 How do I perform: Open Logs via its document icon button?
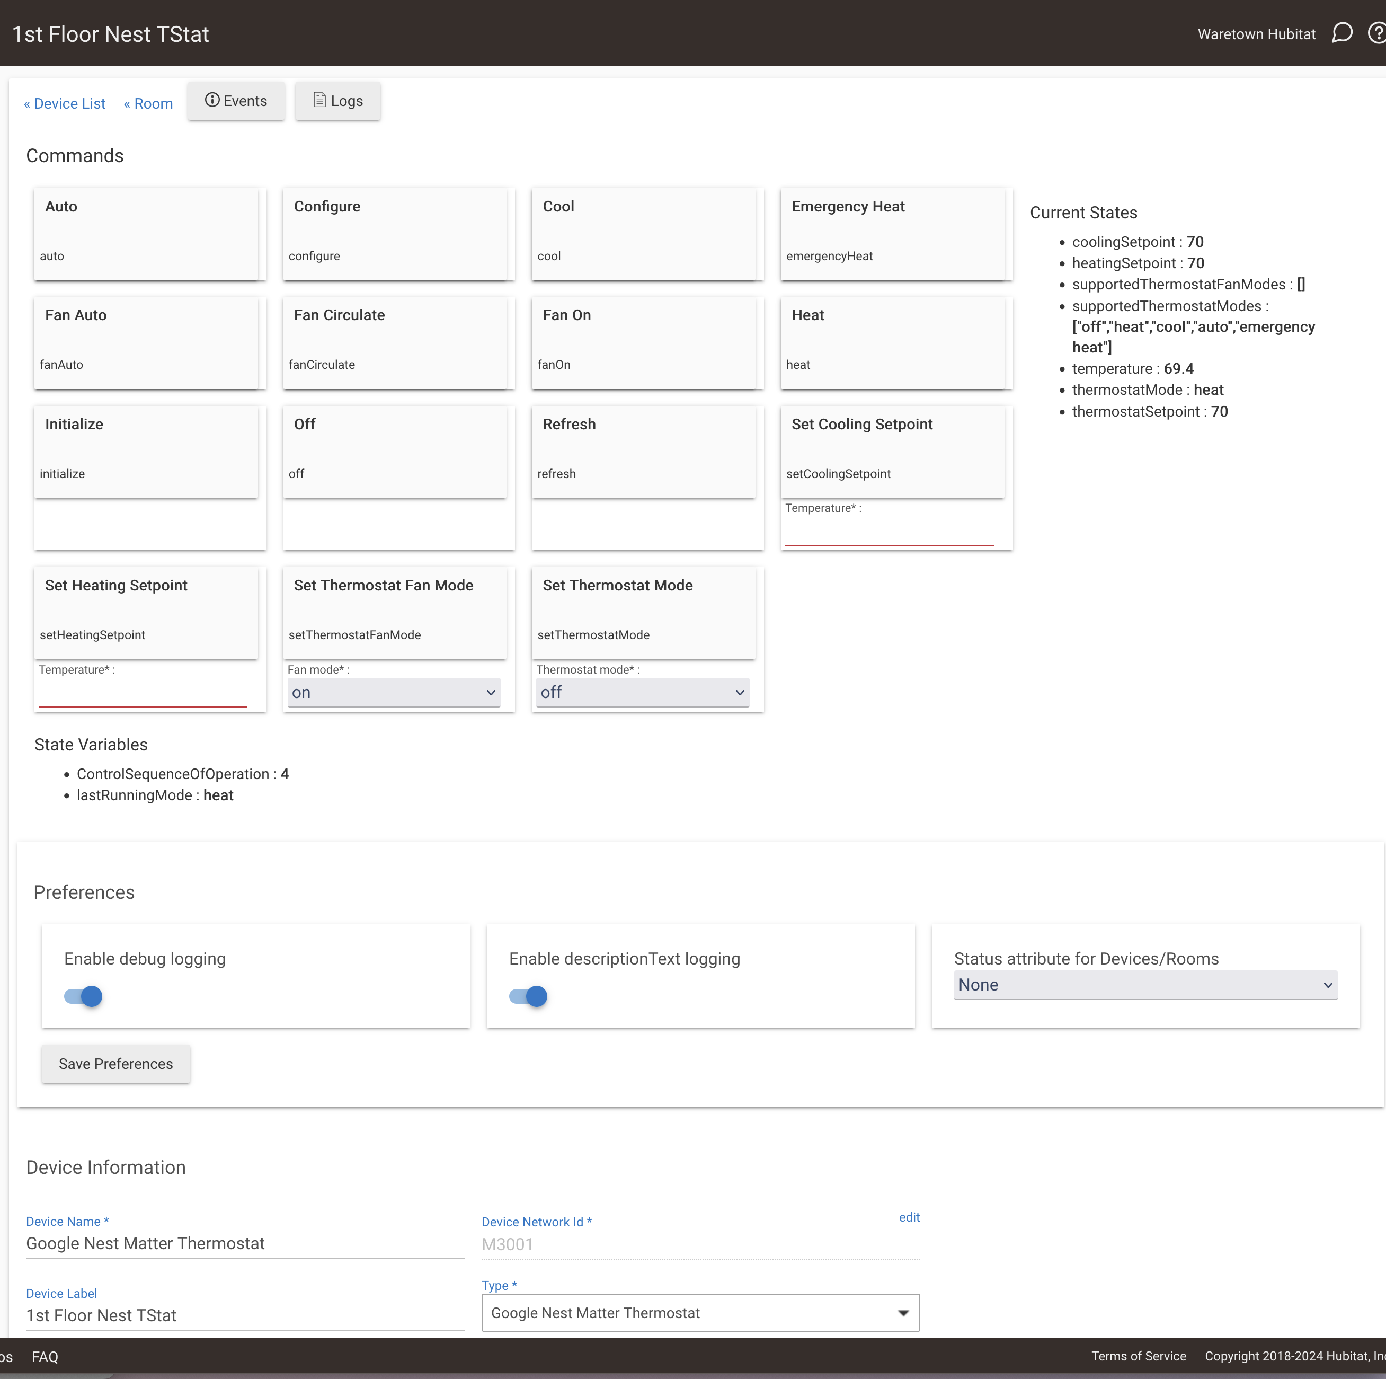[x=338, y=101]
